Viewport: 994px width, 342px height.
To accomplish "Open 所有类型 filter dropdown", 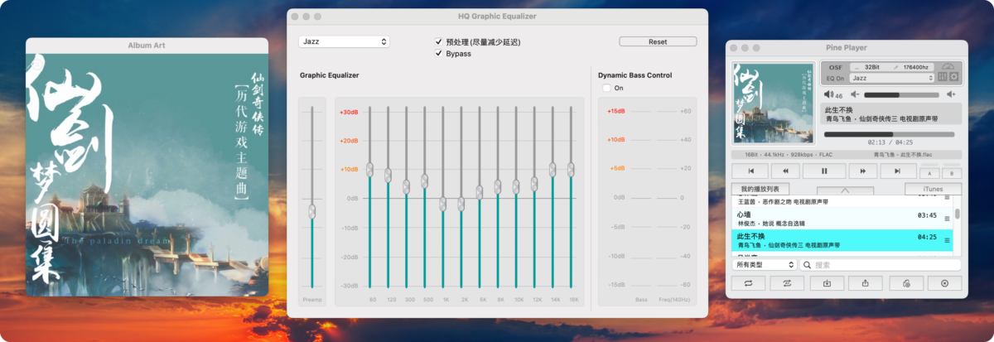I will pos(765,265).
